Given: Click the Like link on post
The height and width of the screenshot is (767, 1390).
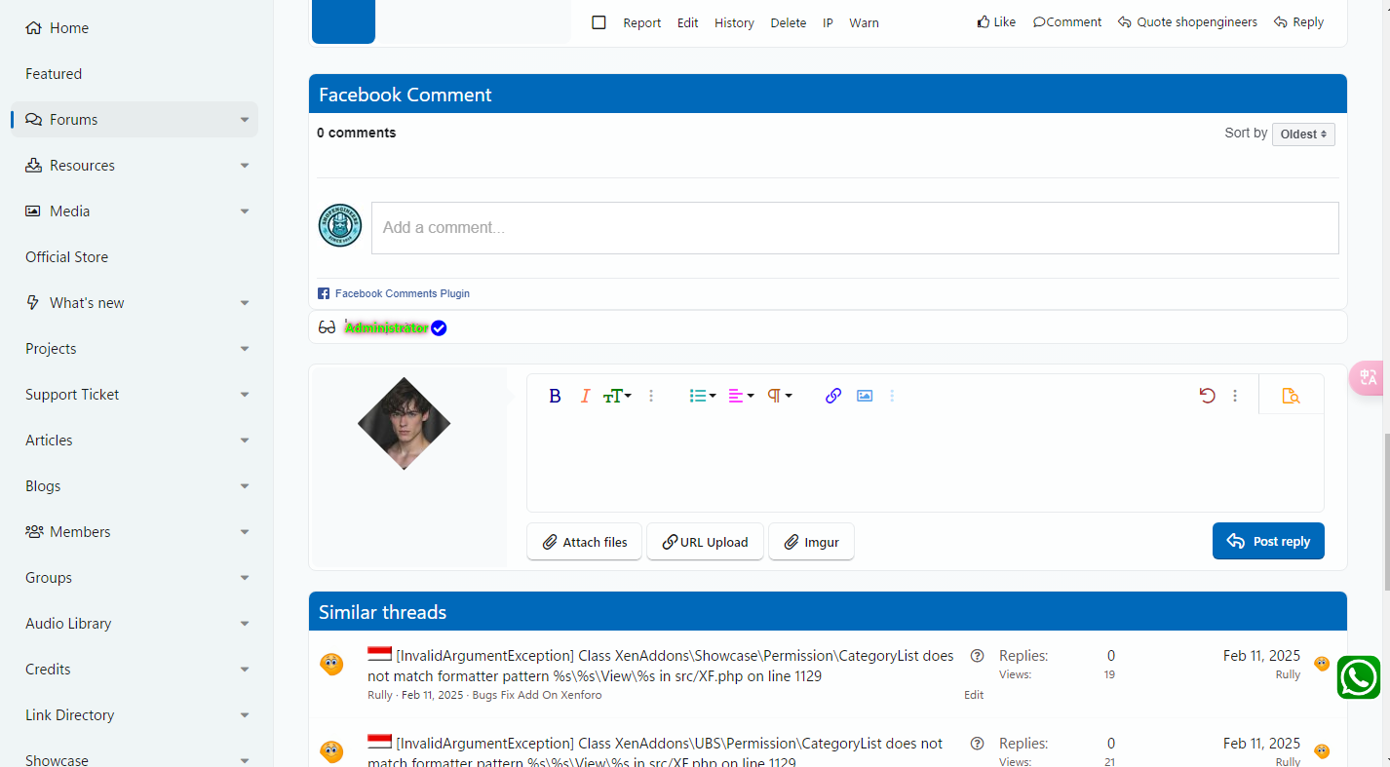Looking at the screenshot, I should point(996,21).
